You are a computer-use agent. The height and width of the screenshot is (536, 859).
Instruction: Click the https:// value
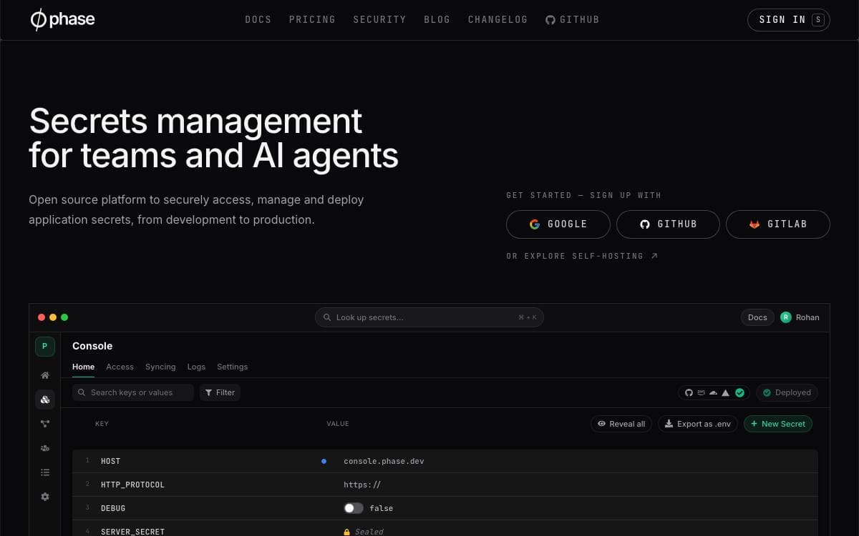pos(362,485)
